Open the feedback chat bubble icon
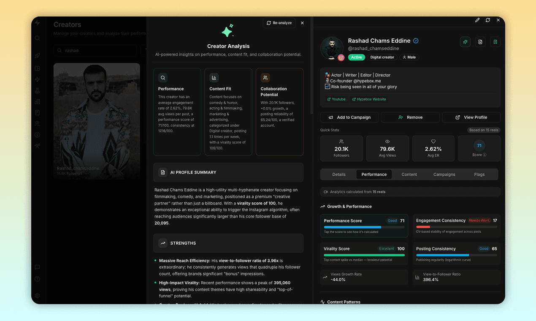 [x=37, y=267]
